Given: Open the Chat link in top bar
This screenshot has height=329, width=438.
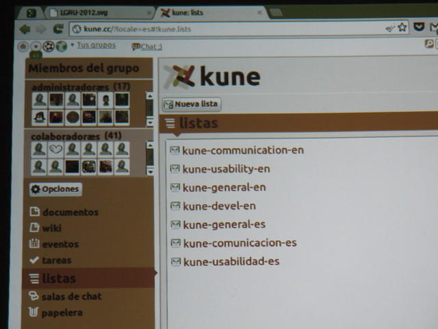Looking at the screenshot, I should click(147, 47).
